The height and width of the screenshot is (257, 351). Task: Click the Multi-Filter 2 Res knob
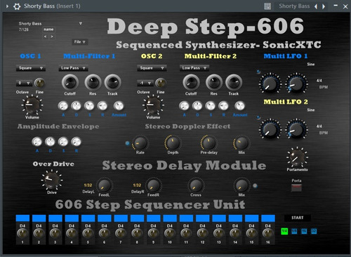pyautogui.click(x=213, y=82)
